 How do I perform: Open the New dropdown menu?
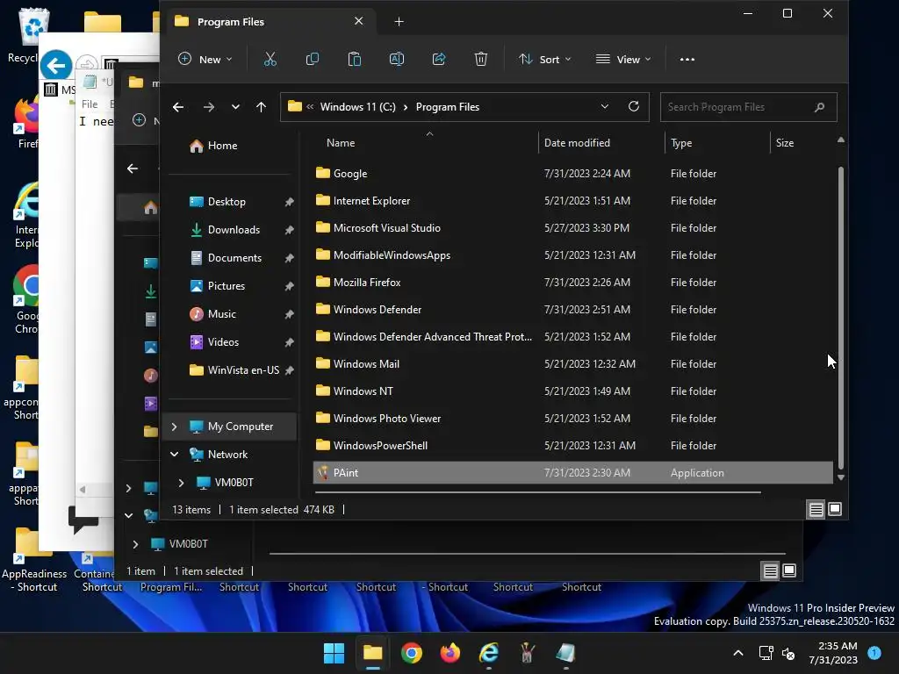[205, 59]
